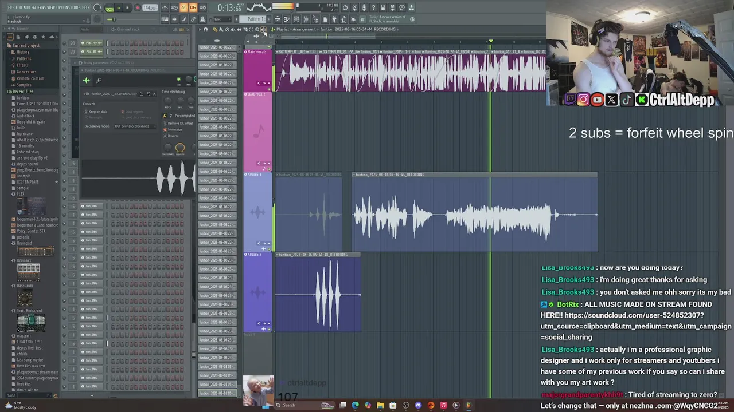Select the mute tool in playlist
734x412 pixels.
click(x=233, y=29)
